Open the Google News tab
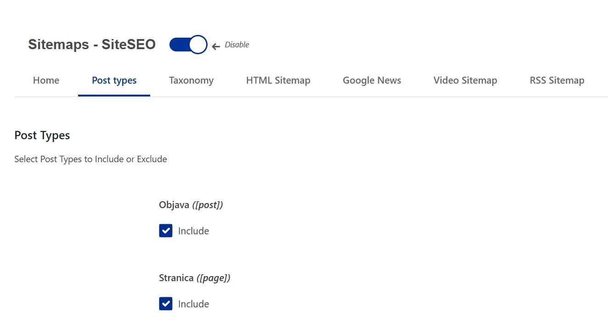 (x=372, y=80)
